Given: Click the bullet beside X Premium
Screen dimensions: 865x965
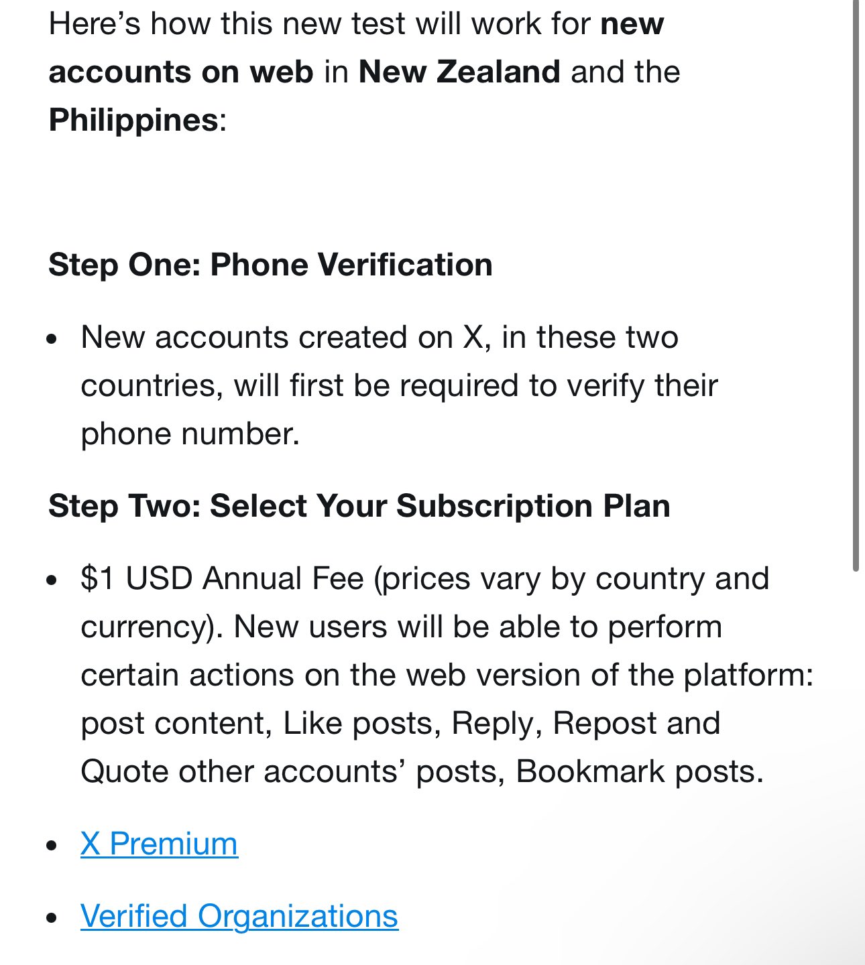Looking at the screenshot, I should click(53, 846).
